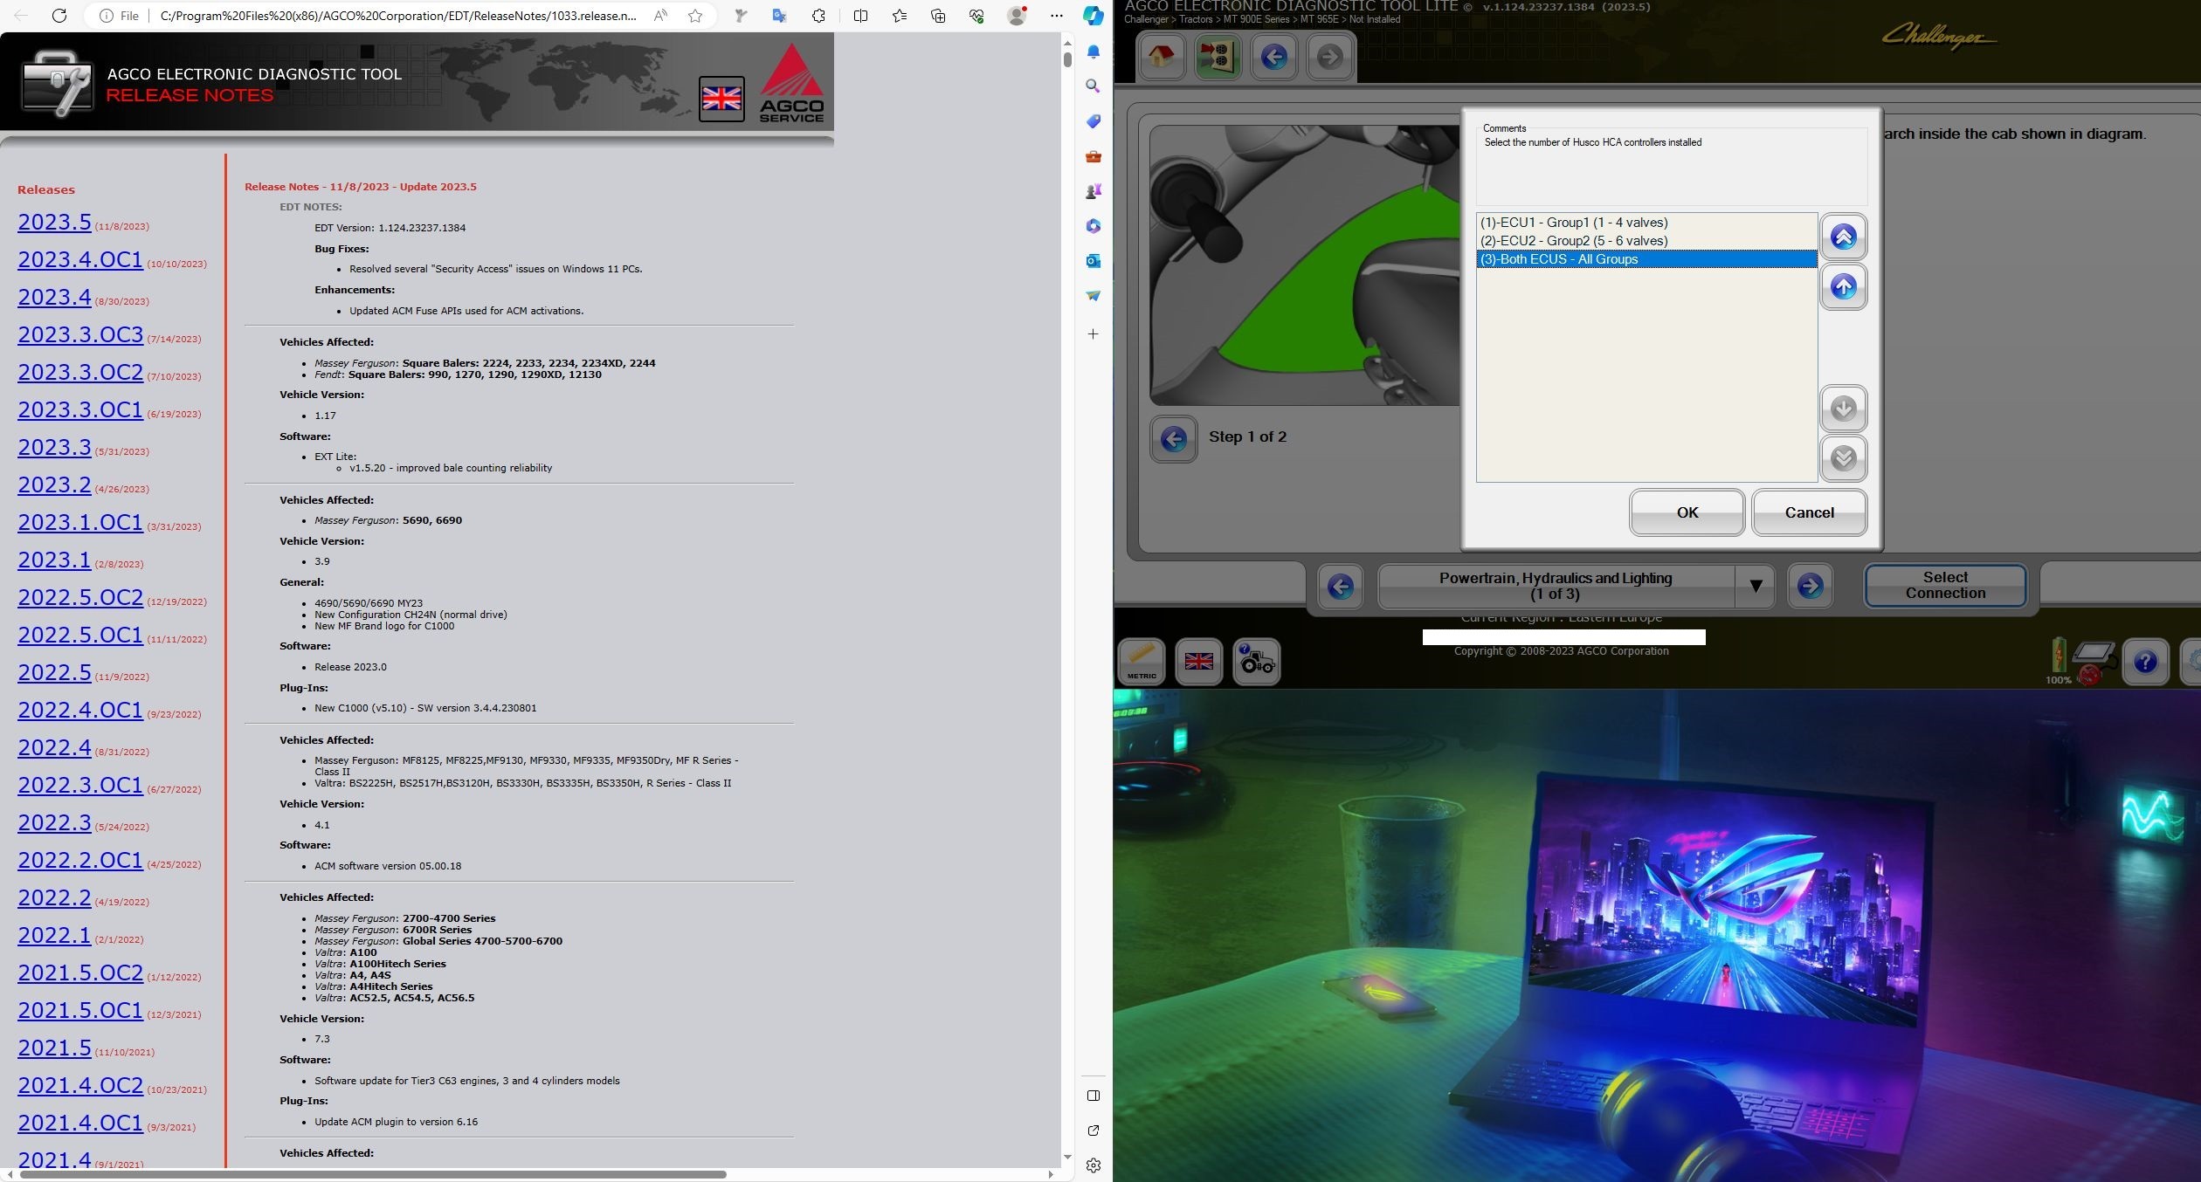Click the Edge address bar URL

pos(398,16)
